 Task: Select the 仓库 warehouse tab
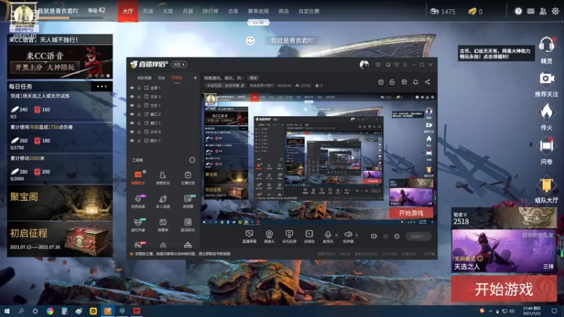(x=233, y=11)
